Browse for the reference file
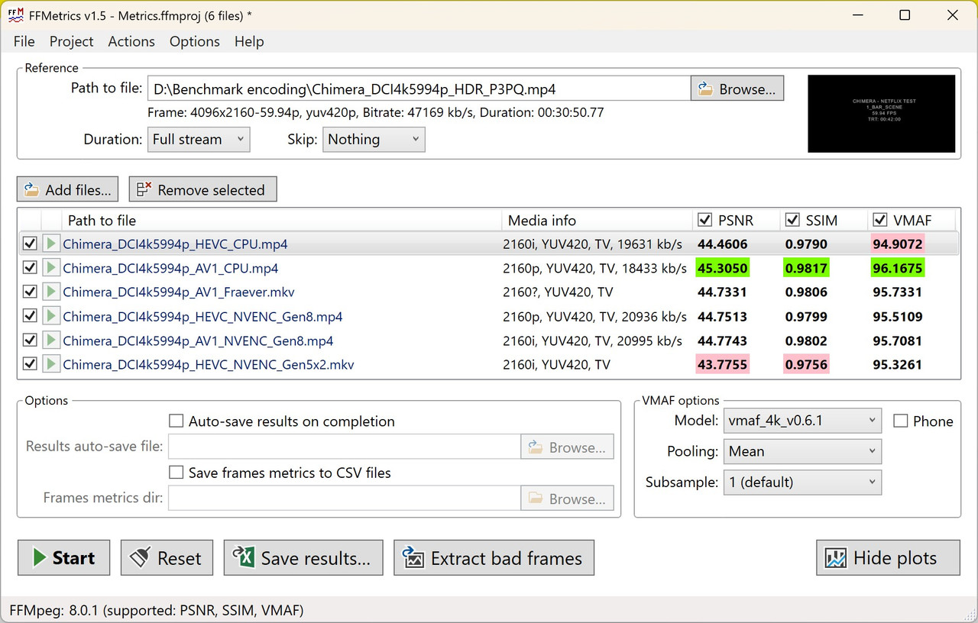 [x=737, y=89]
